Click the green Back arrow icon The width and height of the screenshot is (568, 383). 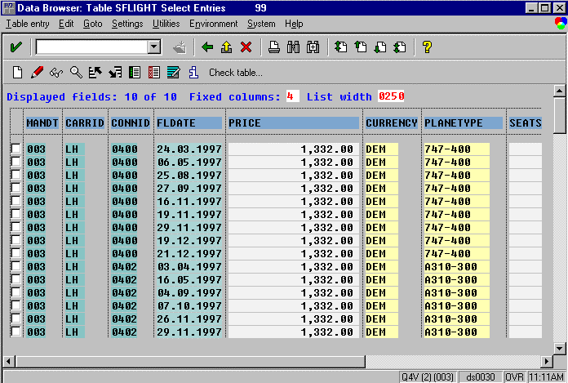(207, 47)
